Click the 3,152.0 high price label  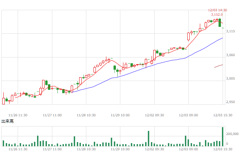click(217, 15)
